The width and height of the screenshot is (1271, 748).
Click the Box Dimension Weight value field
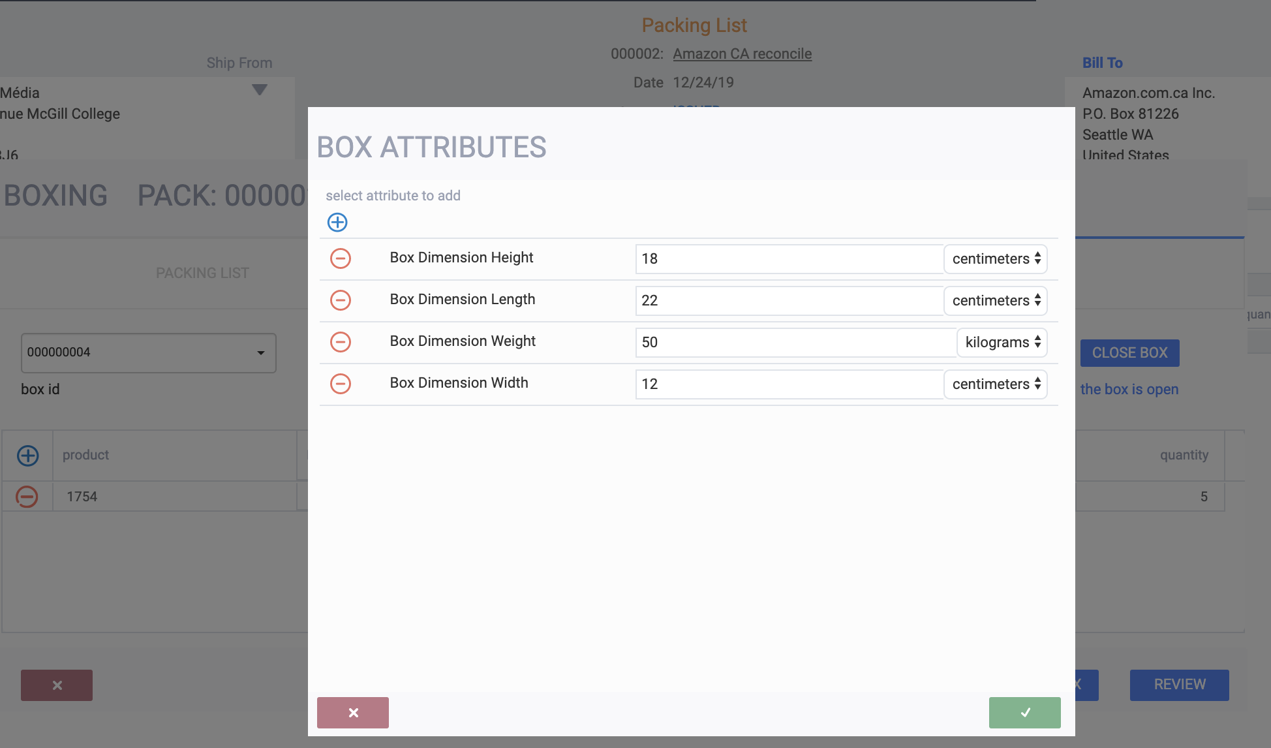coord(795,343)
